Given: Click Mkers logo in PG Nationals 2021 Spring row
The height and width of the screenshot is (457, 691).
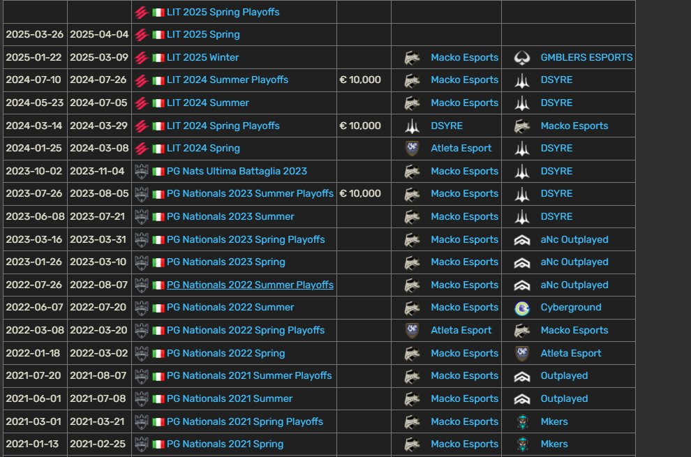Looking at the screenshot, I should (523, 444).
